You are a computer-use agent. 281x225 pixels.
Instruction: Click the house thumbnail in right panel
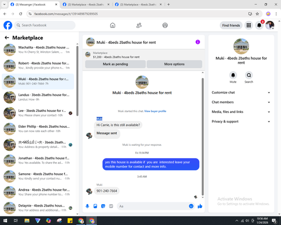click(241, 46)
